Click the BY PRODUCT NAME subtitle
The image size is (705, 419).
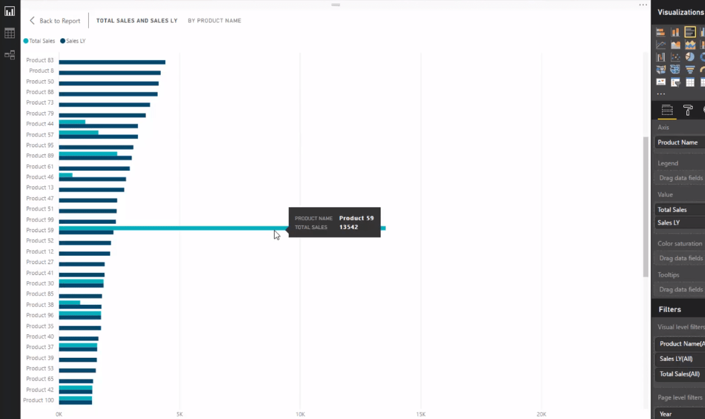pos(215,20)
